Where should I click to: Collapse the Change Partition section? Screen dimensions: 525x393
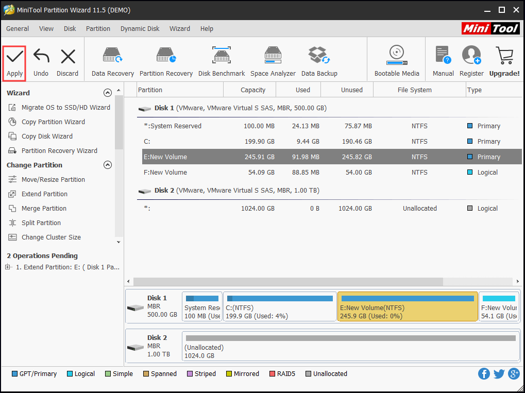108,165
